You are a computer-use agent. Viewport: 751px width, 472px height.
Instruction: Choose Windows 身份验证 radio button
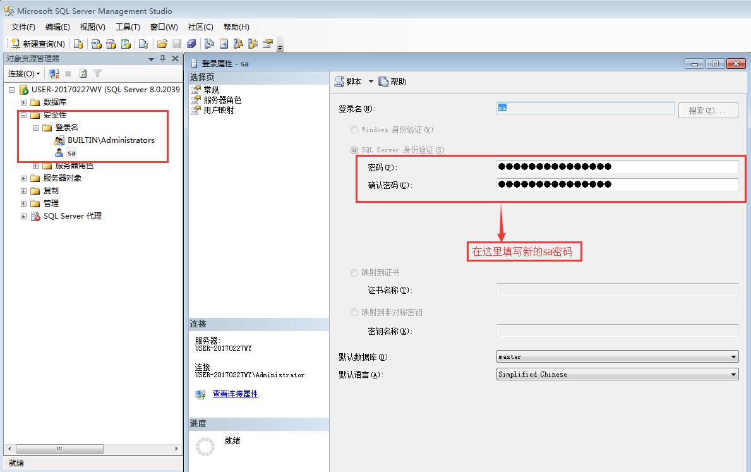coord(354,130)
